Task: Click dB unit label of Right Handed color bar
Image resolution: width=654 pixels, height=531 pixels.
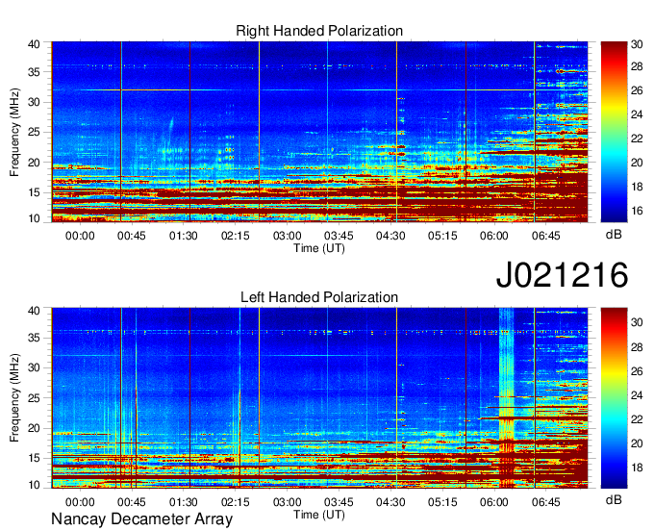Action: 614,235
